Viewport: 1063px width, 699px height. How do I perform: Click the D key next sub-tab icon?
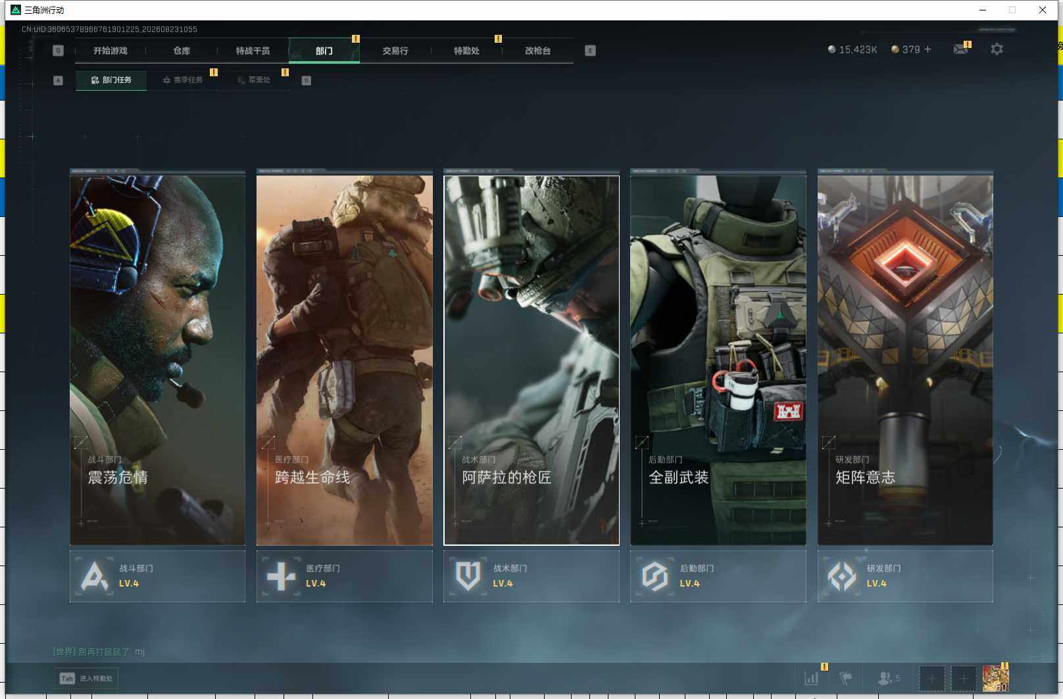pyautogui.click(x=306, y=80)
